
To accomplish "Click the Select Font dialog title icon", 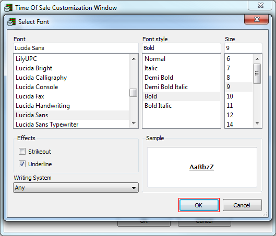I will pos(11,22).
